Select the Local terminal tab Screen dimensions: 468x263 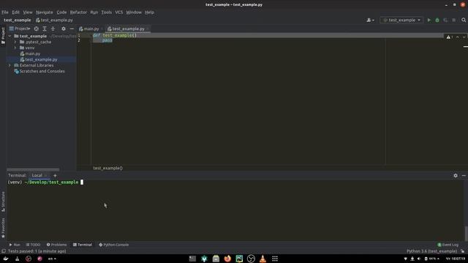coord(37,175)
